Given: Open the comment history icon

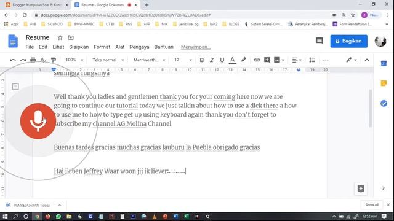Looking at the screenshot, I should [x=320, y=41].
